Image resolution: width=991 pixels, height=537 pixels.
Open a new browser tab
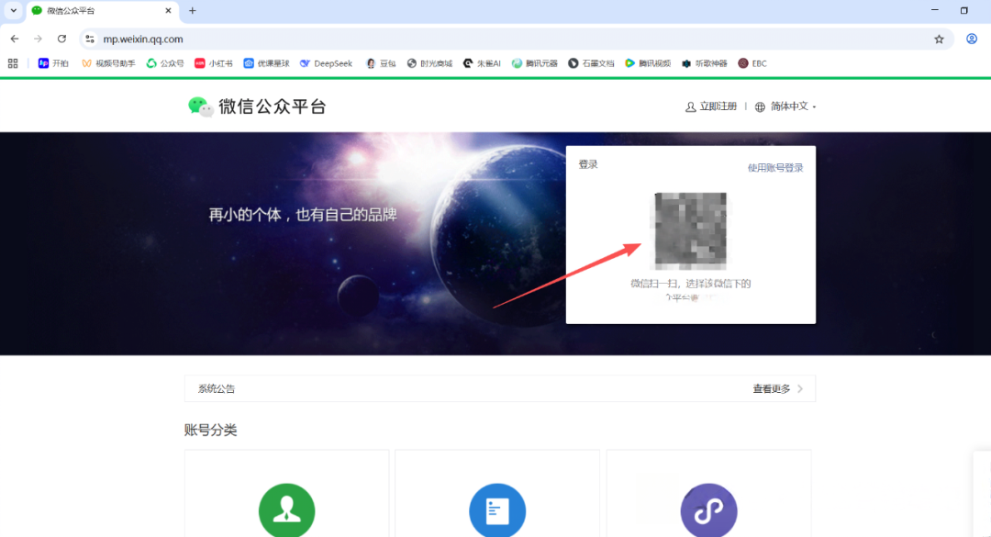click(x=192, y=11)
